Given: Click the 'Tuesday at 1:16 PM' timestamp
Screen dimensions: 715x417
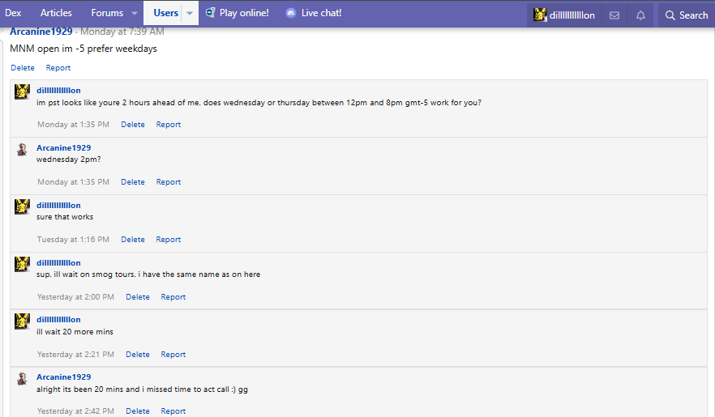Looking at the screenshot, I should point(73,239).
